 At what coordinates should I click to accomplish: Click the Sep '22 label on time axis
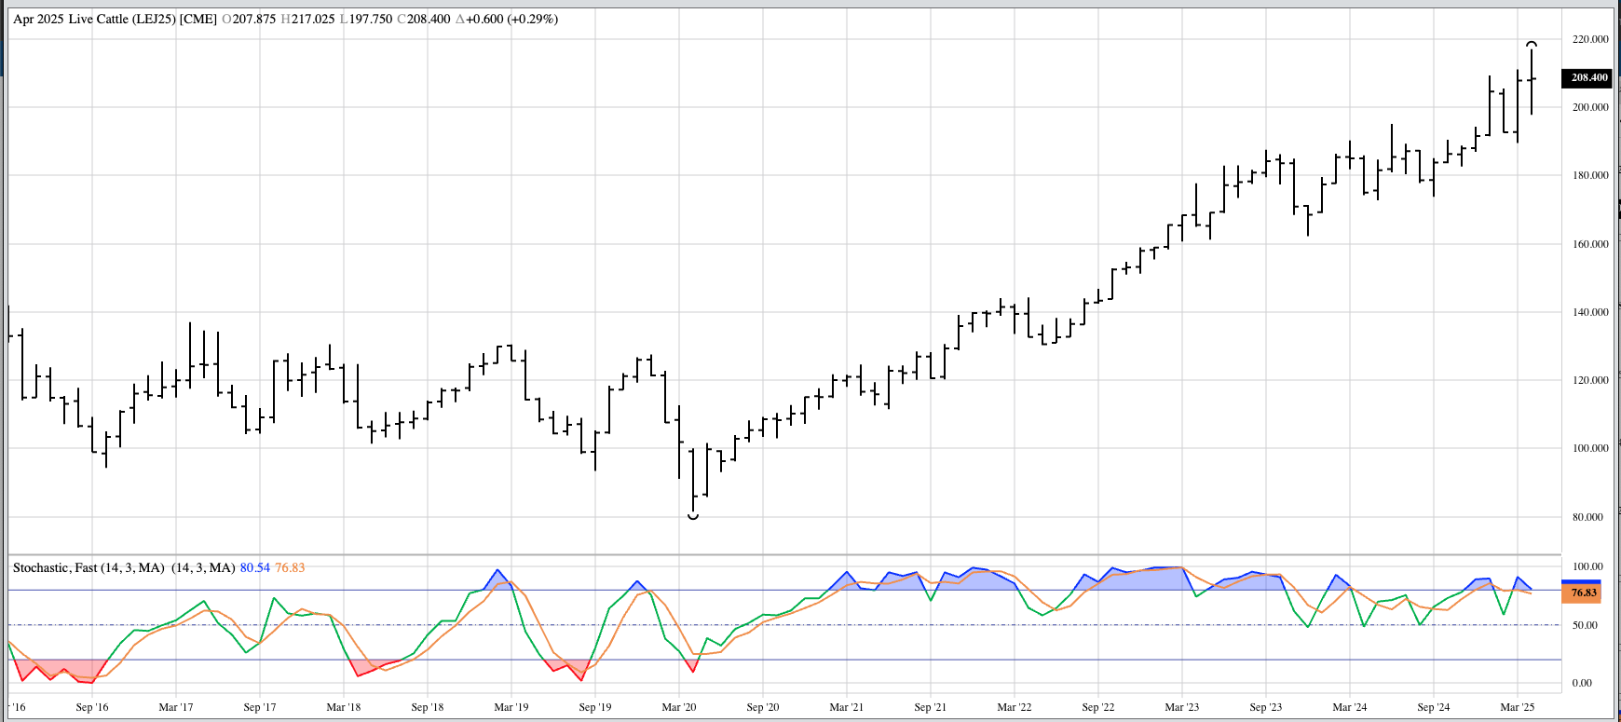(1097, 707)
